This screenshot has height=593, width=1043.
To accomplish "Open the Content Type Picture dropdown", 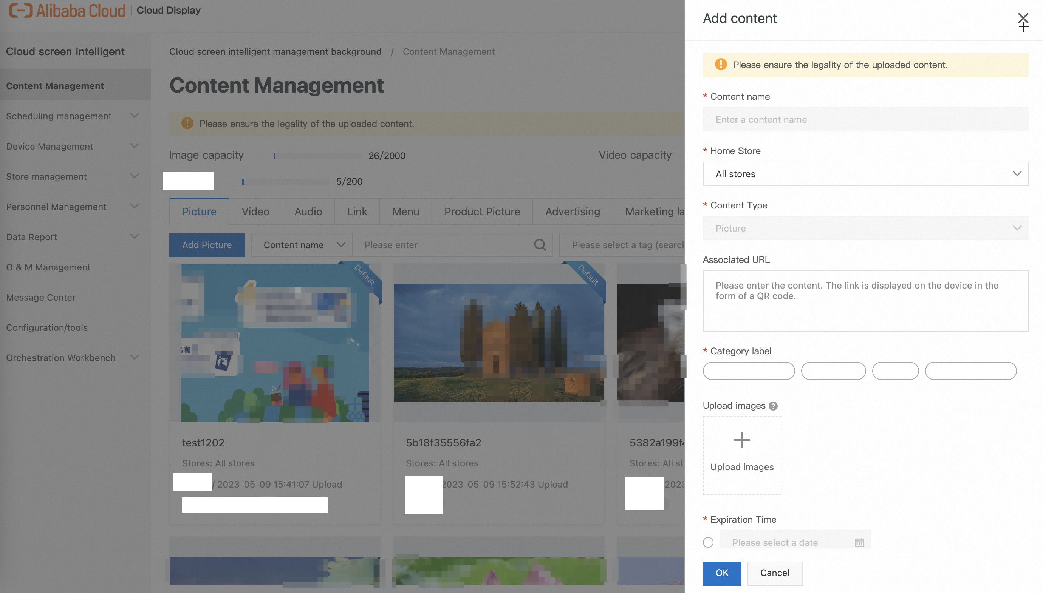I will pos(865,228).
